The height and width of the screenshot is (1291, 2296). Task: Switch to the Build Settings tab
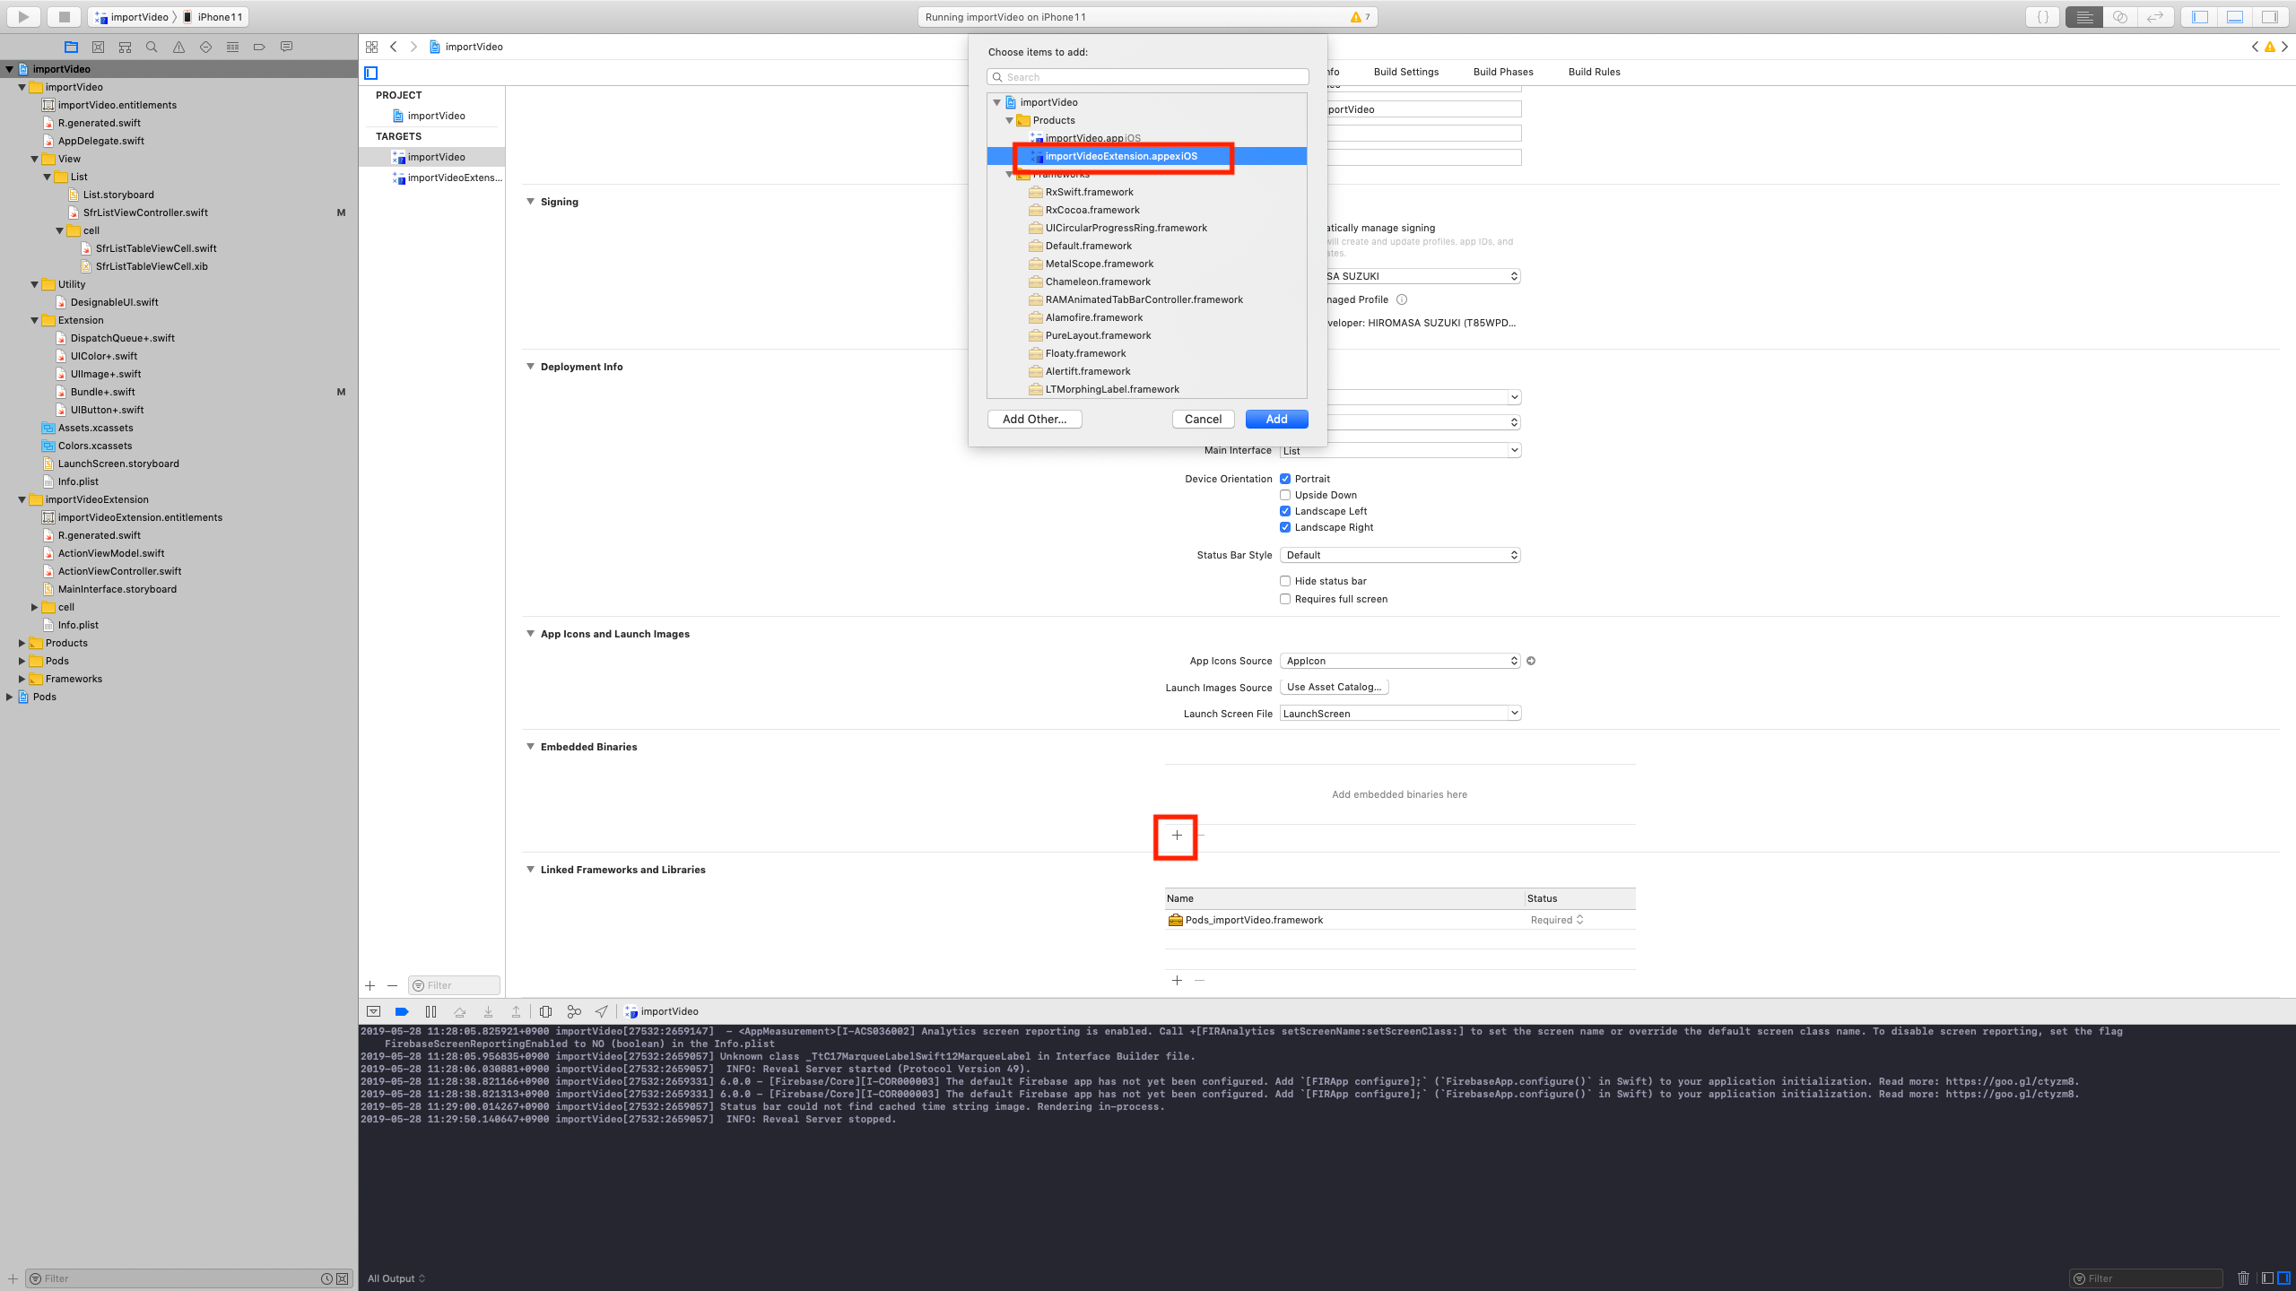pyautogui.click(x=1405, y=72)
